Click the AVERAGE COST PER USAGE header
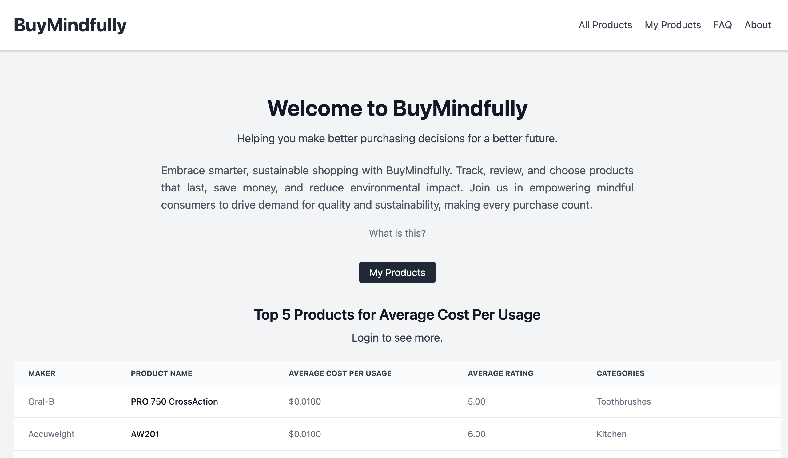The width and height of the screenshot is (788, 458). tap(340, 373)
